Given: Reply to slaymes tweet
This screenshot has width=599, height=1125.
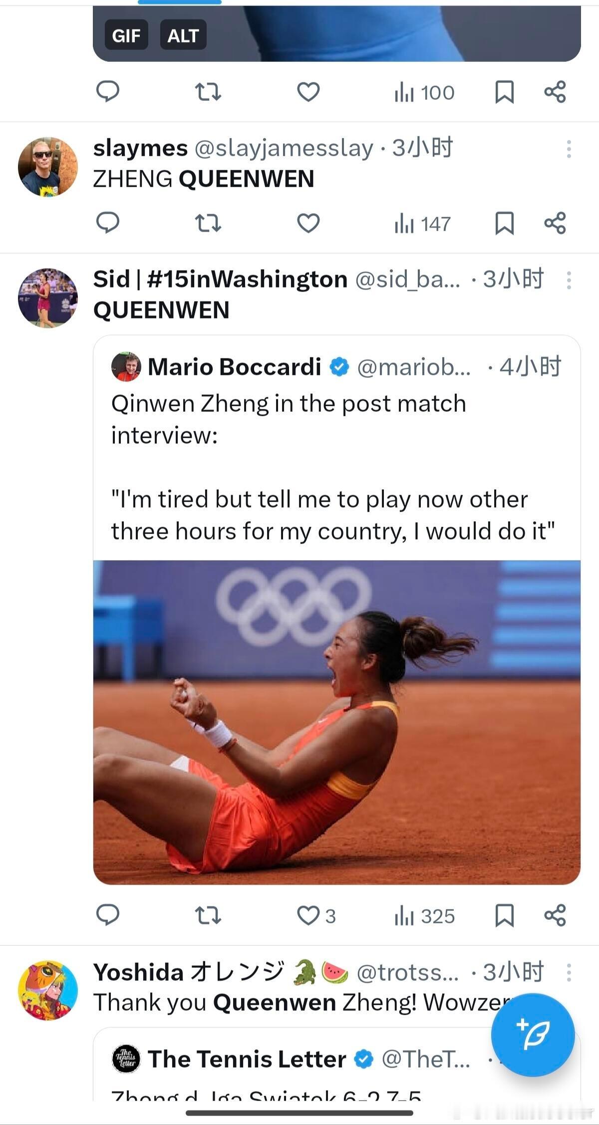Looking at the screenshot, I should (107, 223).
